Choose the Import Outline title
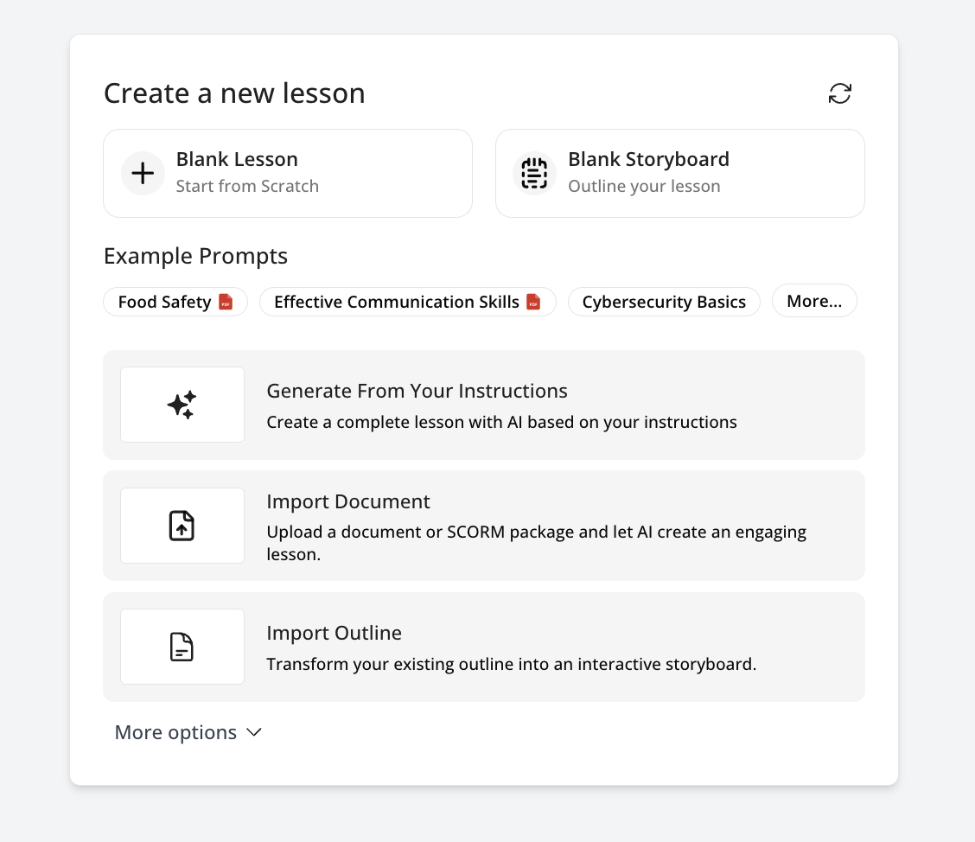The height and width of the screenshot is (842, 975). pos(334,633)
